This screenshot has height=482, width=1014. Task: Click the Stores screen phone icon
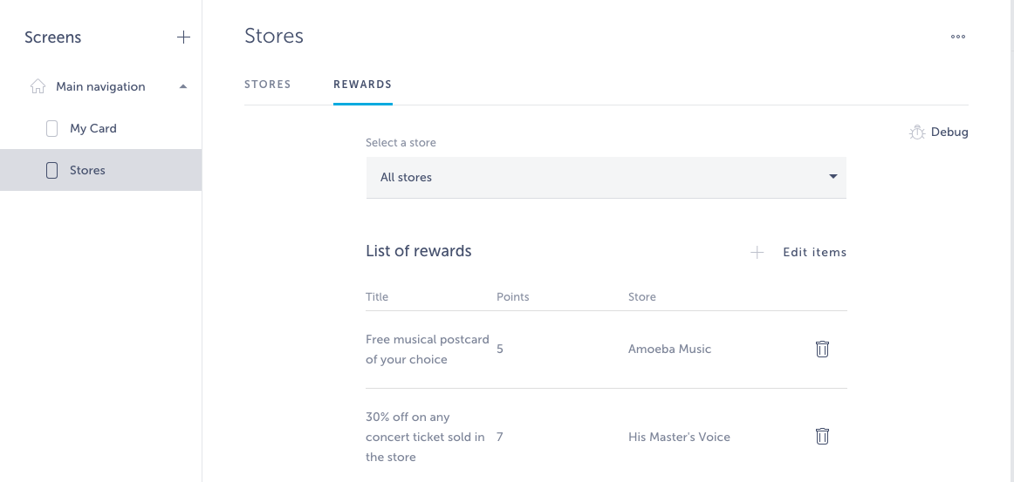point(51,170)
